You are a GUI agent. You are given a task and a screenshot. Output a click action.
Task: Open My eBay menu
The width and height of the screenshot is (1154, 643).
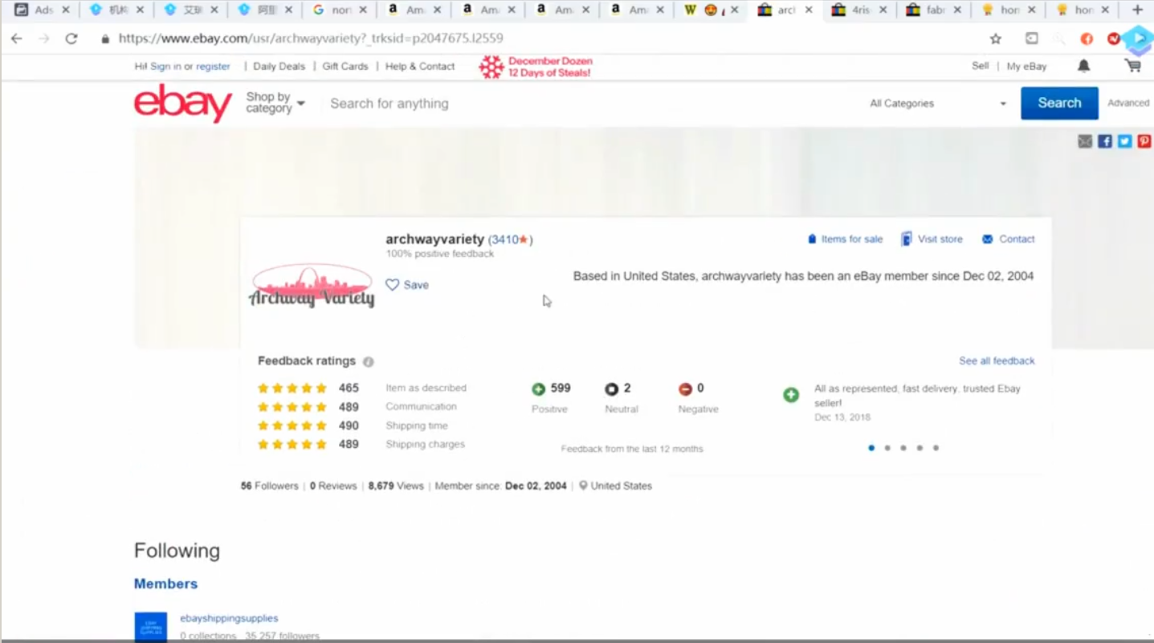point(1026,67)
